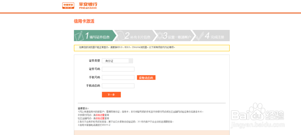Click the dropdown arrow beside 身份证
Screen dimensions: 301x135
pos(131,61)
